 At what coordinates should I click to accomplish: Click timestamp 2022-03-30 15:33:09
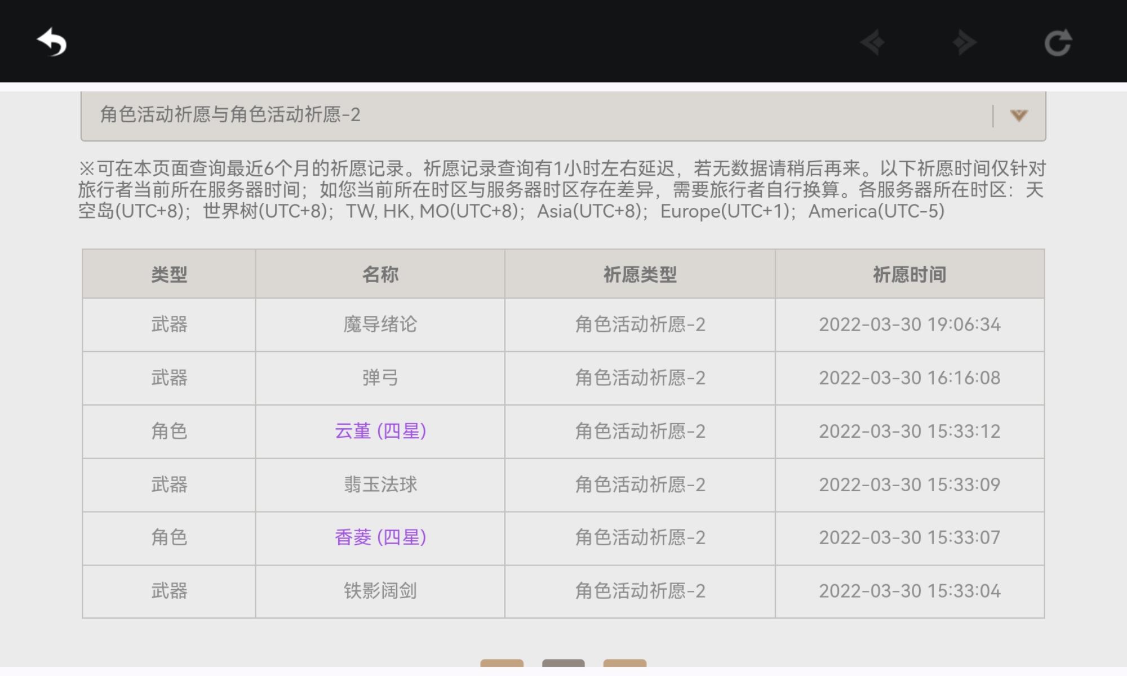click(909, 484)
